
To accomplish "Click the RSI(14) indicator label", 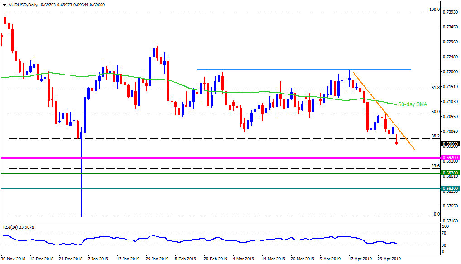I will click(19, 227).
